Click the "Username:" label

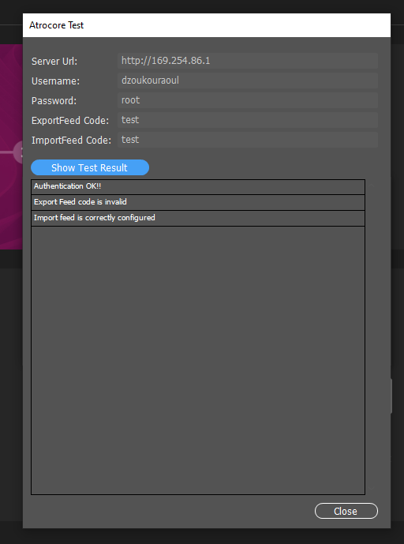[55, 81]
